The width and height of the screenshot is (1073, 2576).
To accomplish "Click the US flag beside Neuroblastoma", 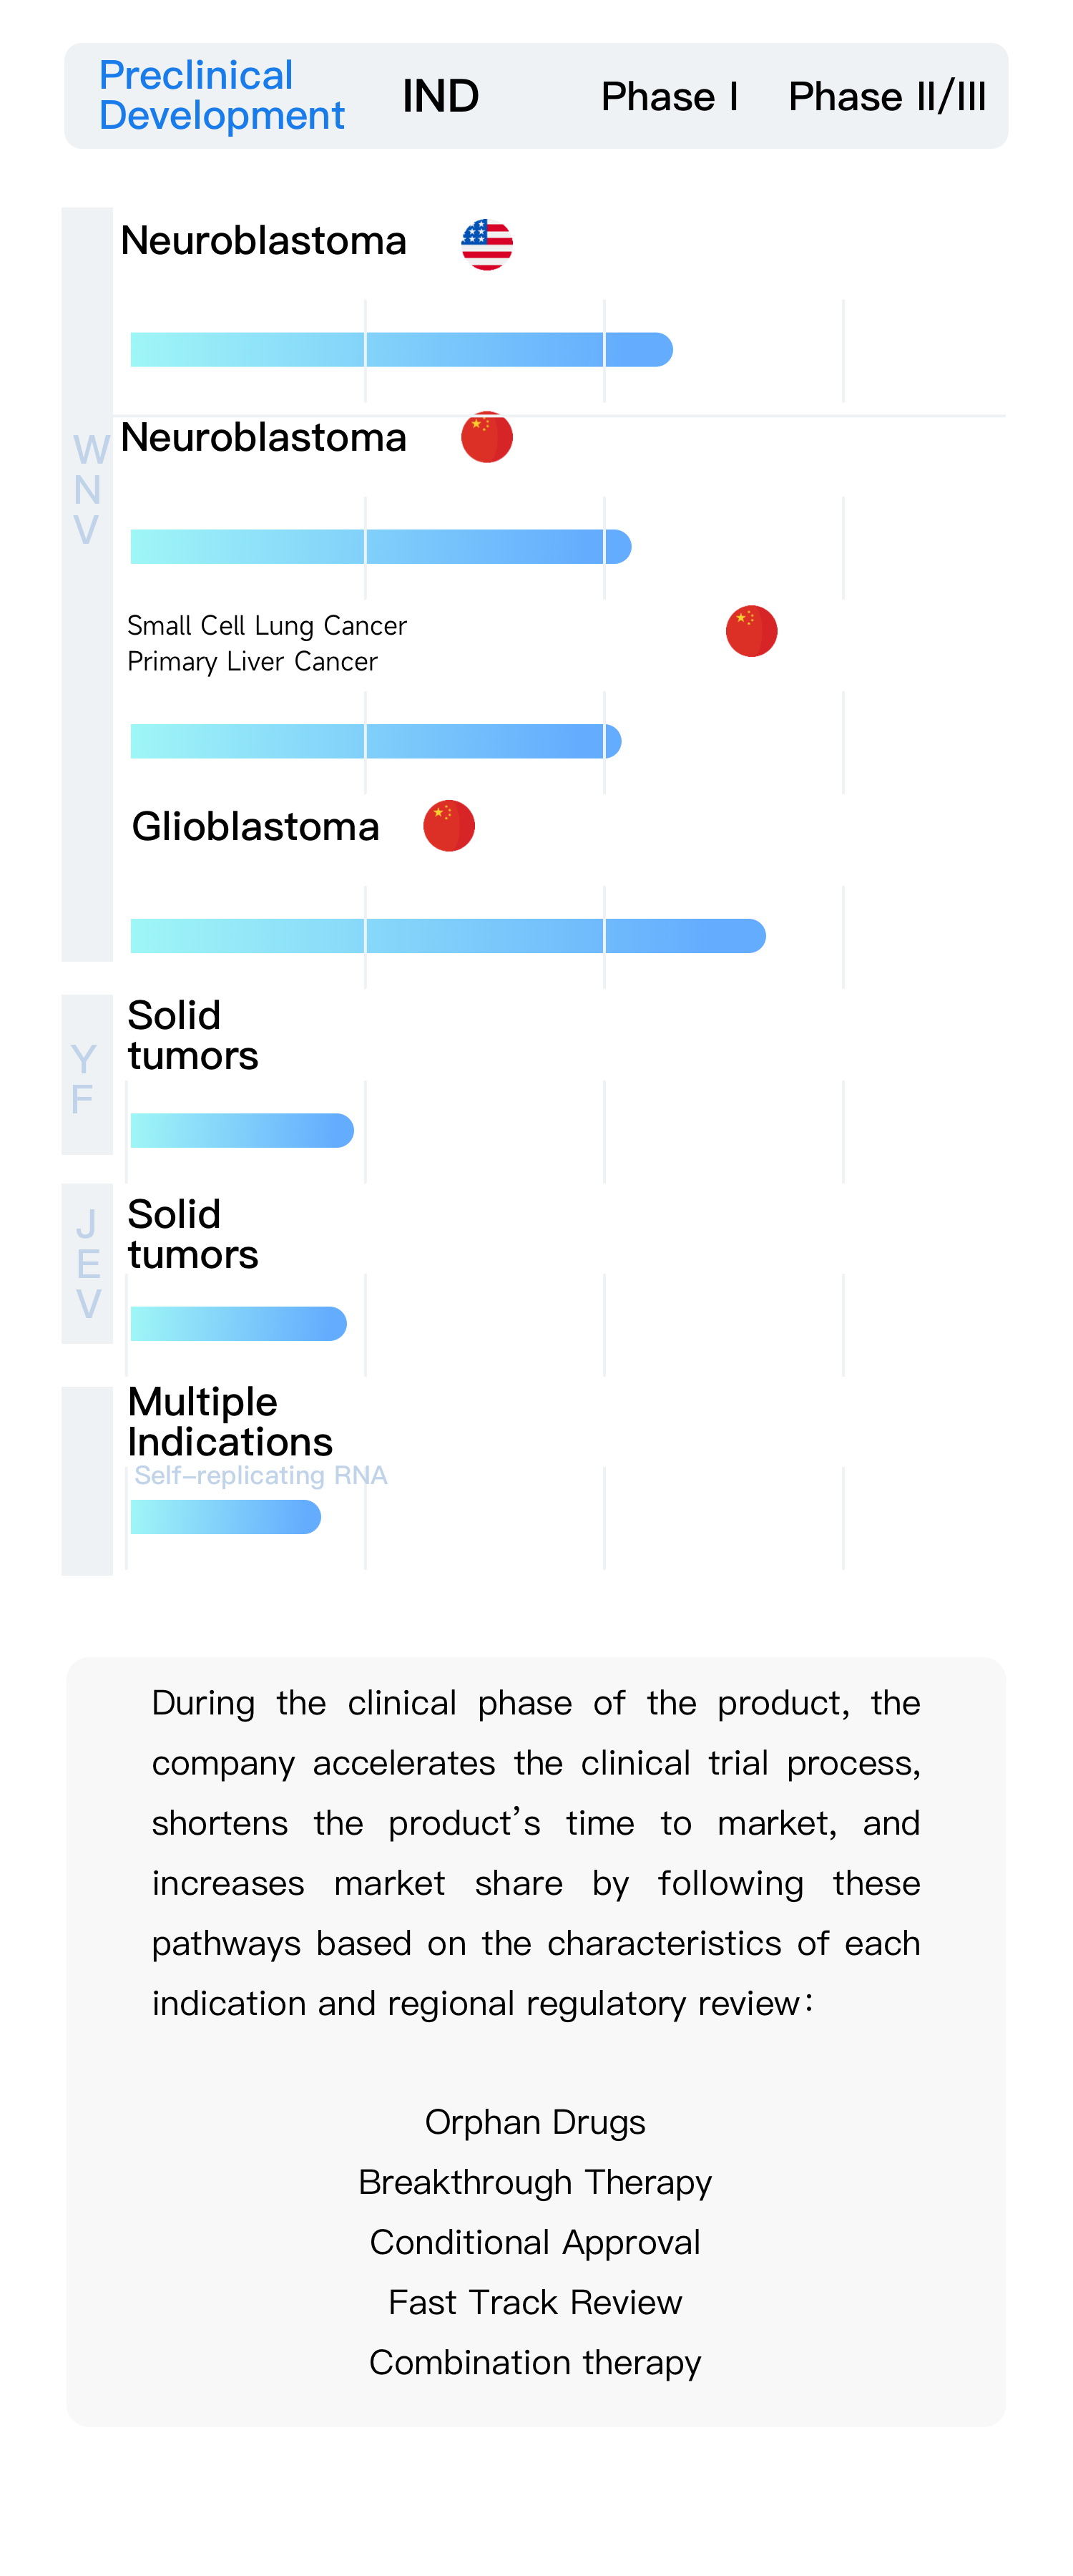I will [487, 244].
